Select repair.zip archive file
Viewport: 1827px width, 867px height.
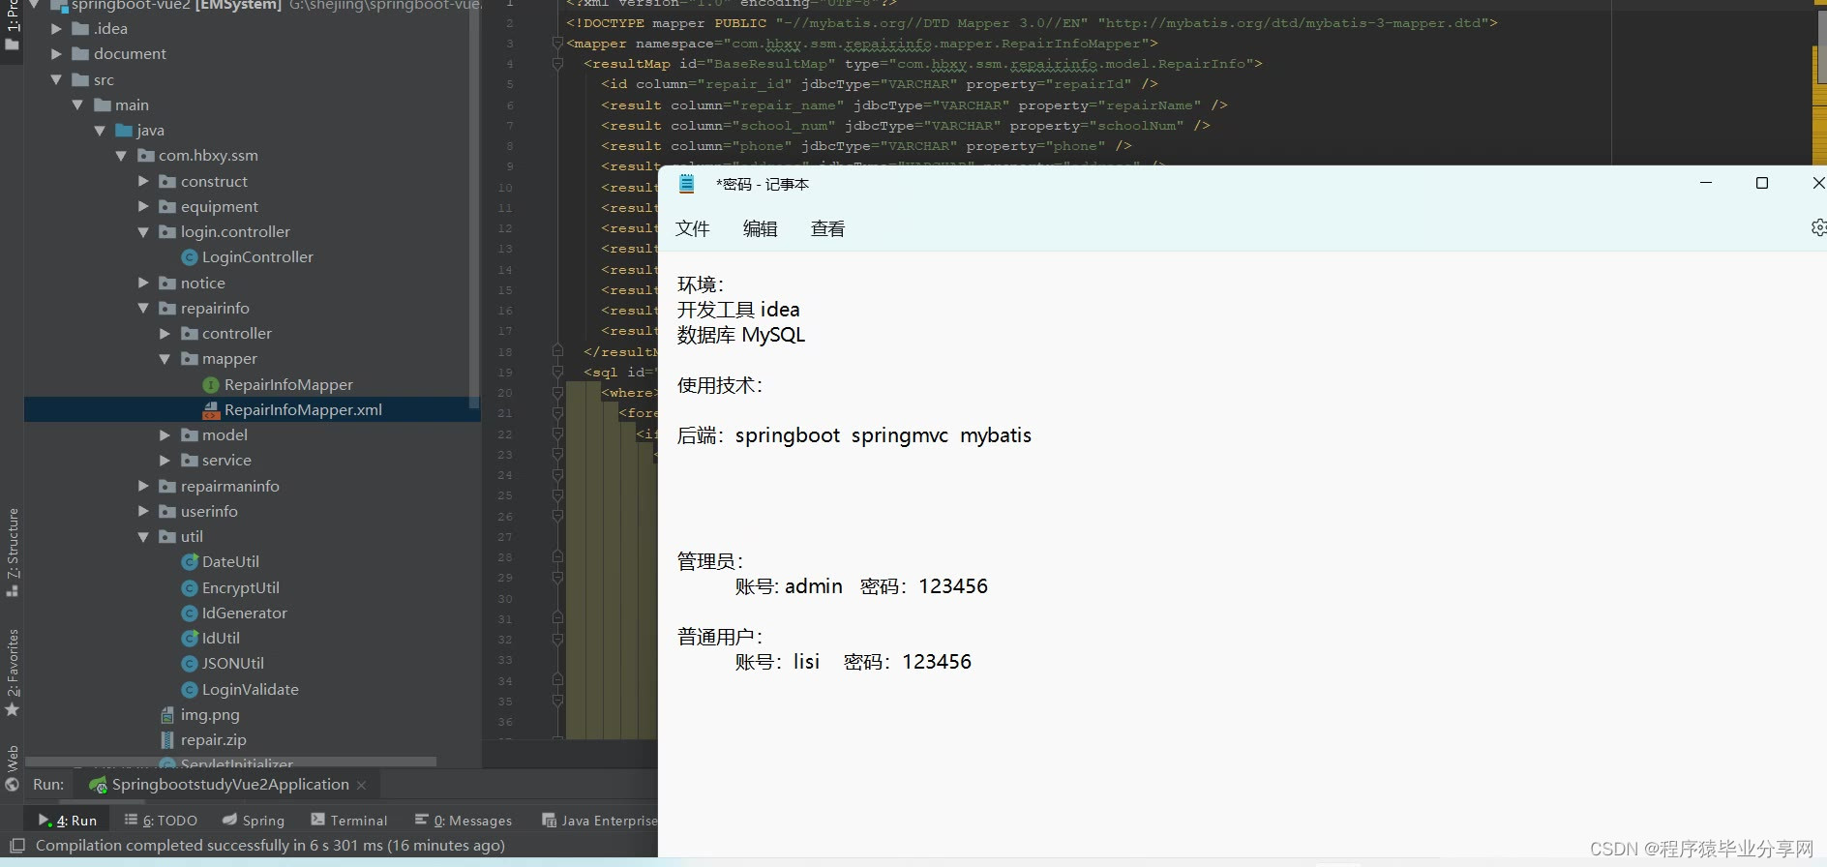tap(213, 740)
